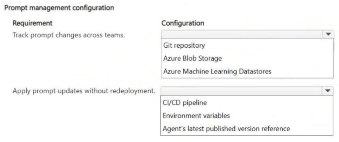Collapse the first configuration list via its arrow
The image size is (339, 142).
329,34
